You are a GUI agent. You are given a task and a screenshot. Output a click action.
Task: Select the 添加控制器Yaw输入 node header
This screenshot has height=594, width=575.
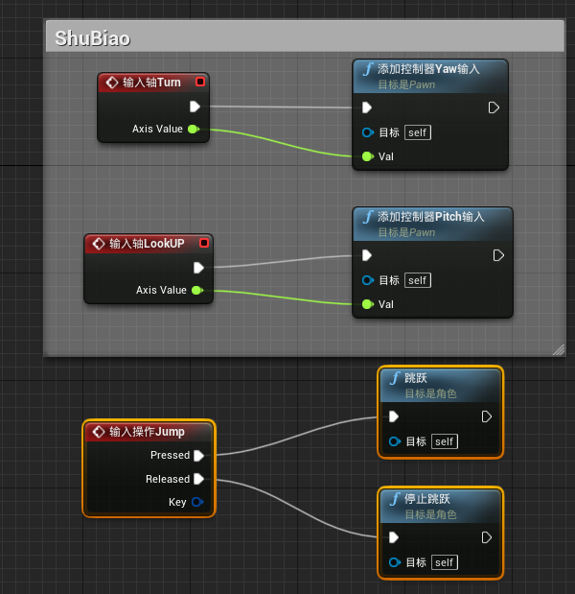coord(430,77)
